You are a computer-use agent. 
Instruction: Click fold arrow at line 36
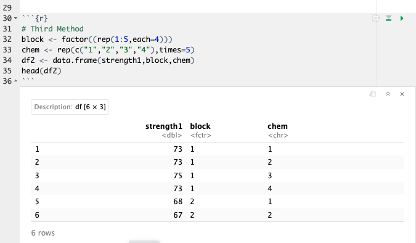pos(15,81)
